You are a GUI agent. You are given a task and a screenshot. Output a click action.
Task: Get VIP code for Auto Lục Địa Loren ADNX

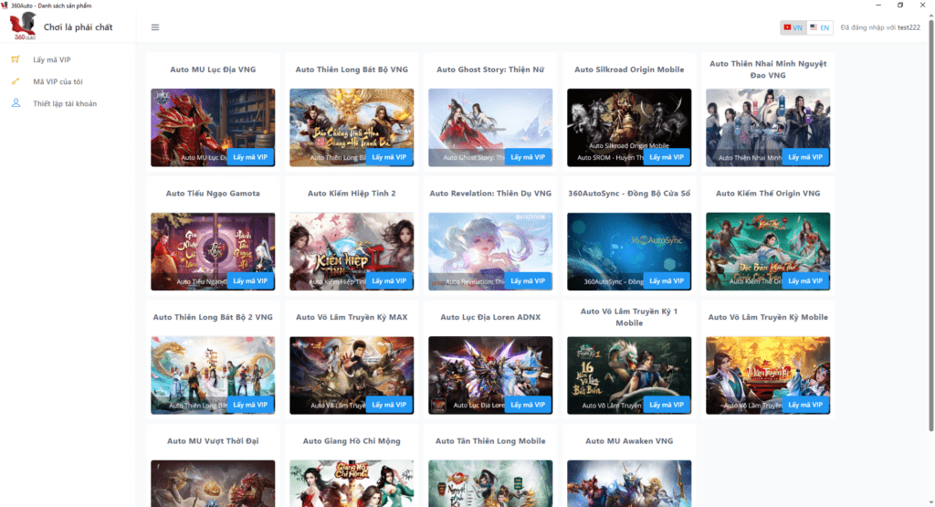[528, 405]
